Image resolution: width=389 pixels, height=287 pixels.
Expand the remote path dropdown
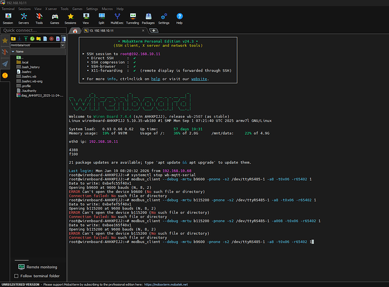coord(63,45)
